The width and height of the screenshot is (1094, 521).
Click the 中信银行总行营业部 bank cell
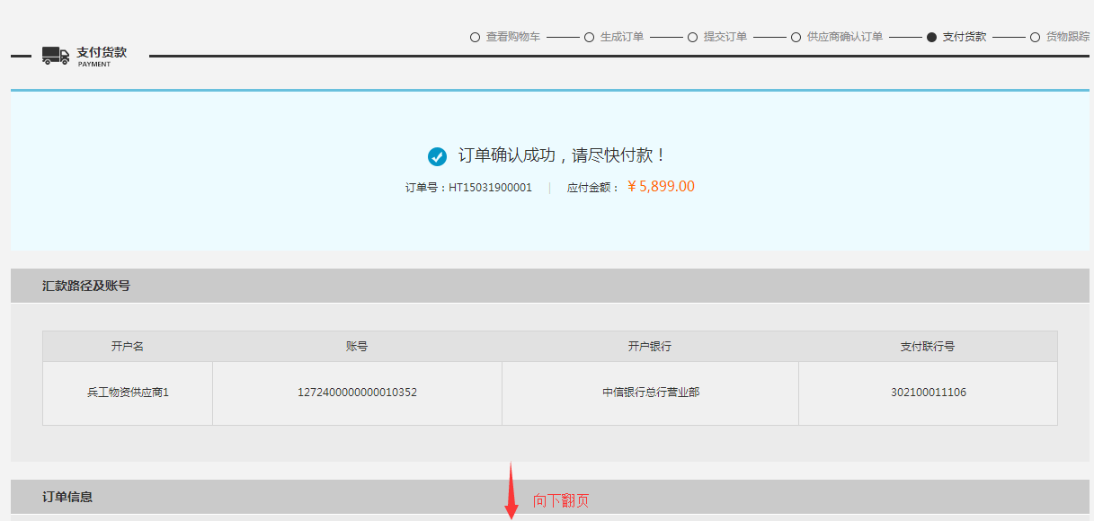point(650,393)
